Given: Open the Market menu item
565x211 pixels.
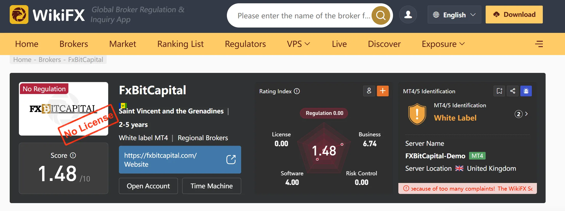Looking at the screenshot, I should pyautogui.click(x=123, y=44).
